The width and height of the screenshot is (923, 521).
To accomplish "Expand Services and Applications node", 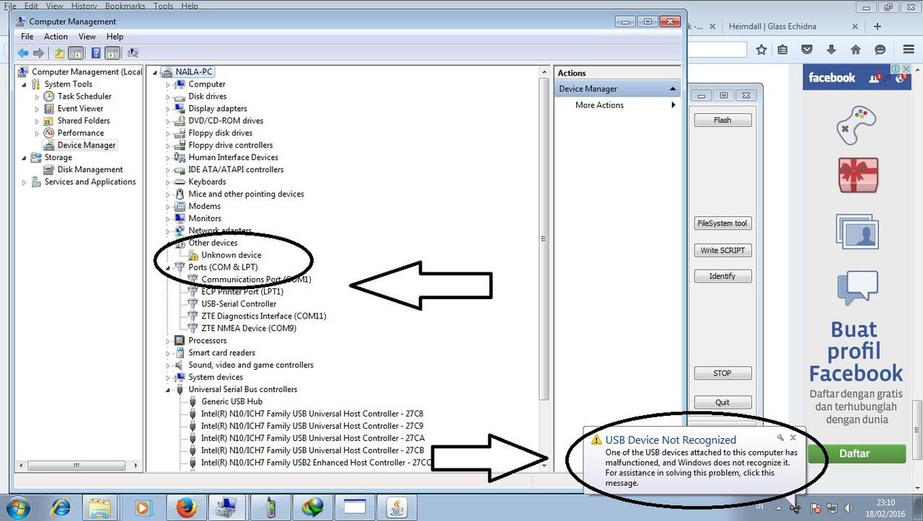I will 25,182.
